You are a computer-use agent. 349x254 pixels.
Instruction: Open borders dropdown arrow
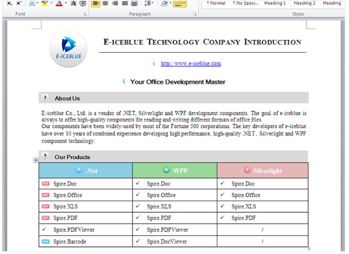point(185,3)
